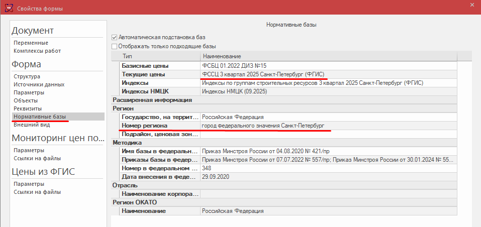Image resolution: width=481 pixels, height=227 pixels.
Task: Open Ссылки на файлы under Цены из ФГИС
Action: (x=37, y=192)
